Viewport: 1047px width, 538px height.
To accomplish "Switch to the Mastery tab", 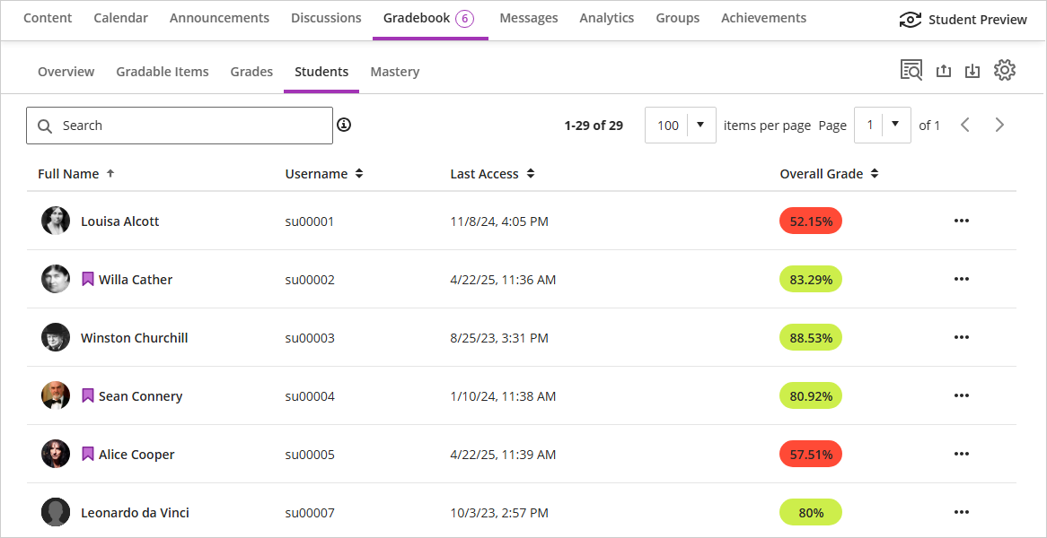I will tap(394, 72).
